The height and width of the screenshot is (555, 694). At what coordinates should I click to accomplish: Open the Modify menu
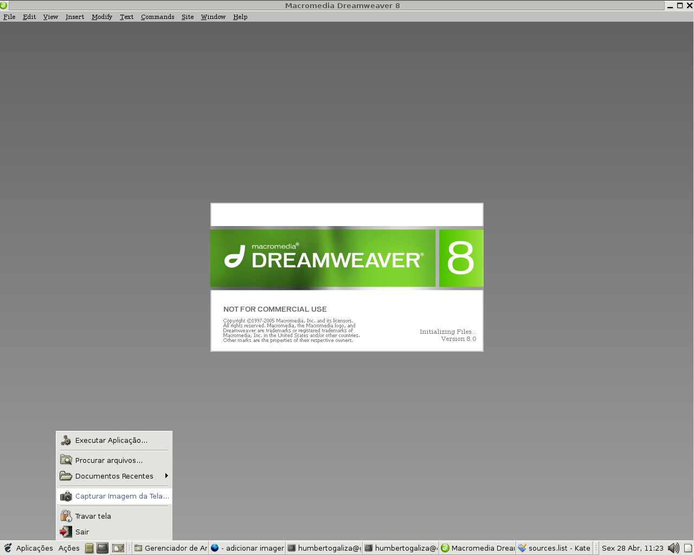point(102,17)
